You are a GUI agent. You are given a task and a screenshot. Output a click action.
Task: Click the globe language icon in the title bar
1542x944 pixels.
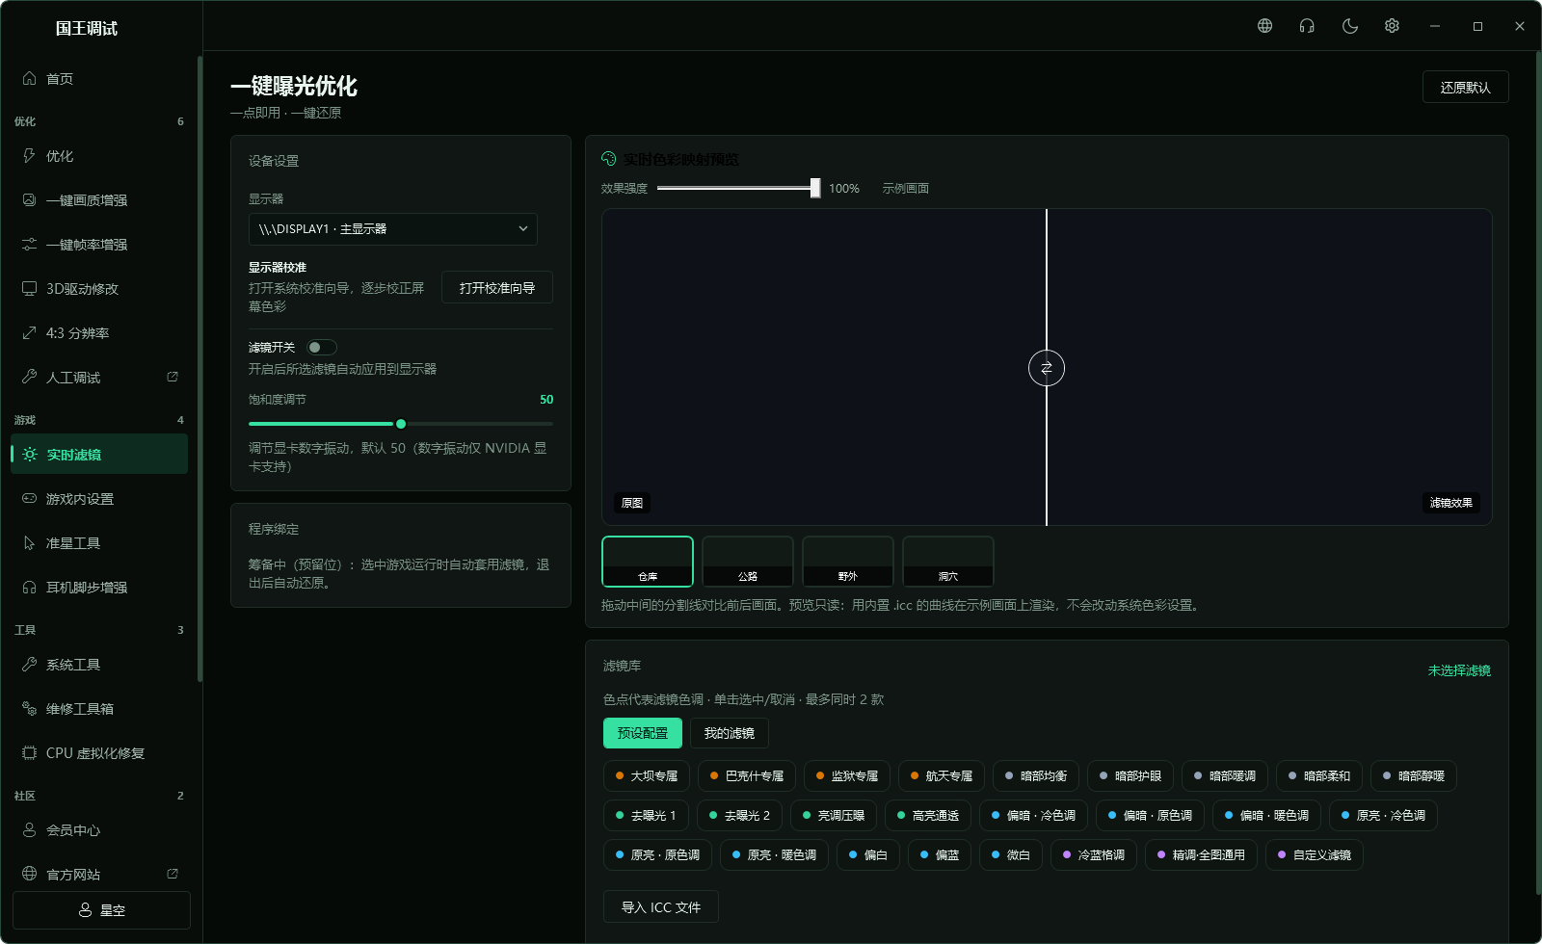click(1264, 26)
